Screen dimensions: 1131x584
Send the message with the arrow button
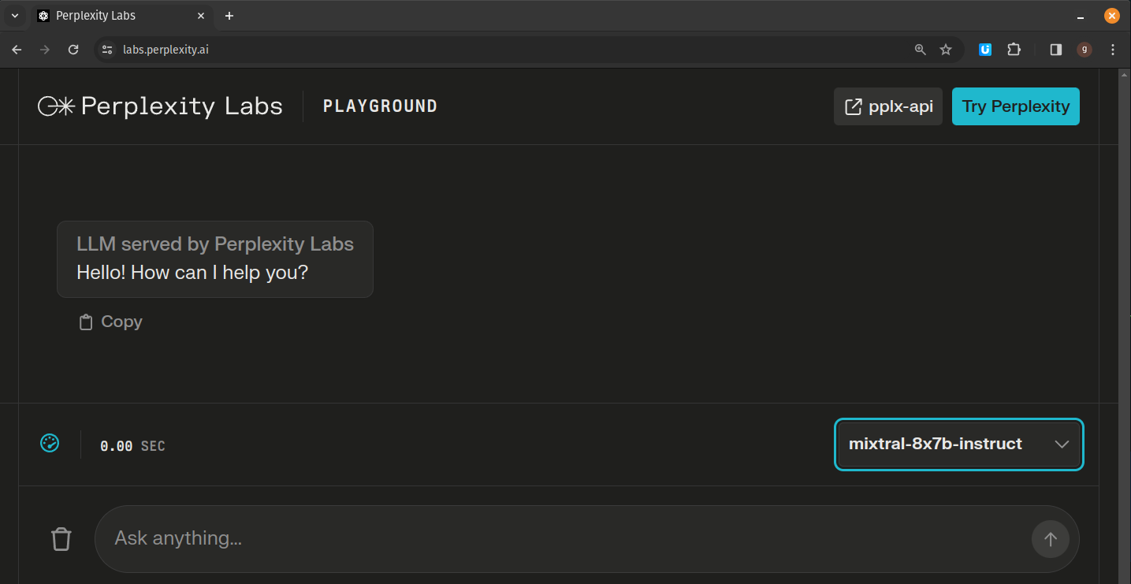click(1050, 539)
